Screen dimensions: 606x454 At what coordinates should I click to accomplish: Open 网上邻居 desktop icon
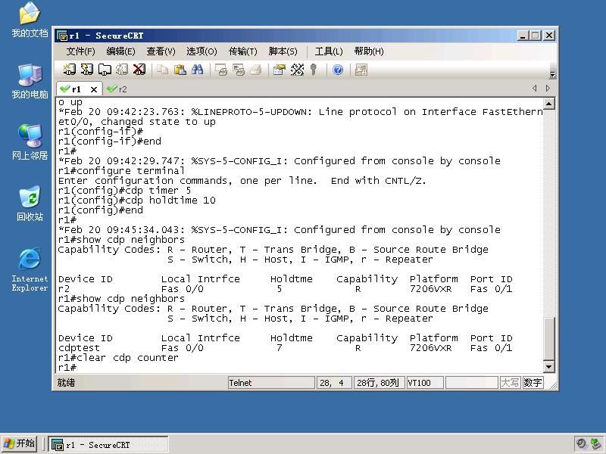tap(30, 142)
